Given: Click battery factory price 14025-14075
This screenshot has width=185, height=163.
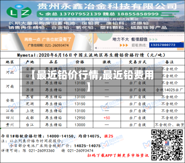Looking at the screenshot, I should [87, 146].
